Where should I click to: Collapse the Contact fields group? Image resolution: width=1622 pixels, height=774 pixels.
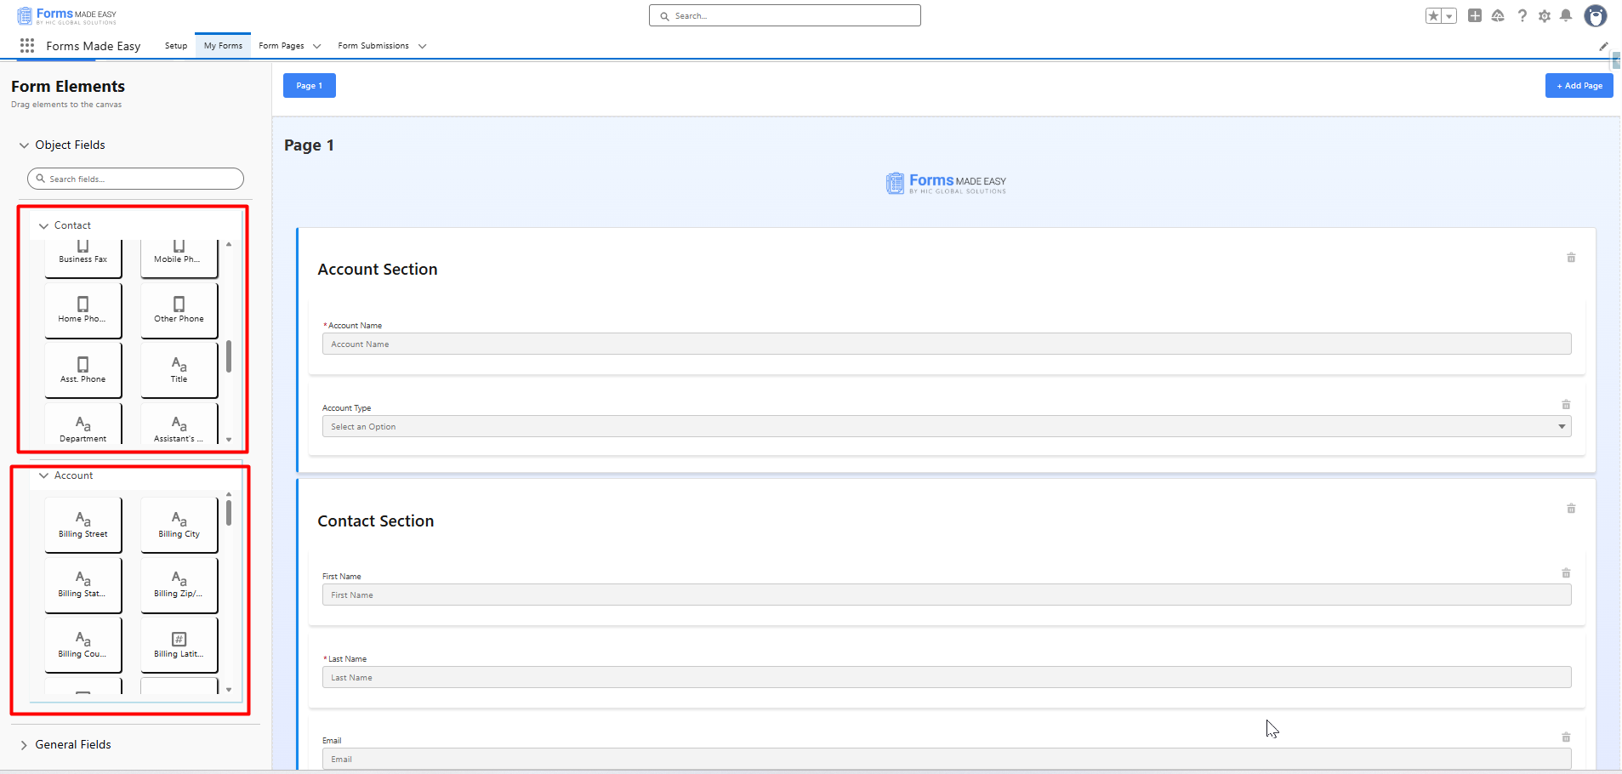coord(43,225)
